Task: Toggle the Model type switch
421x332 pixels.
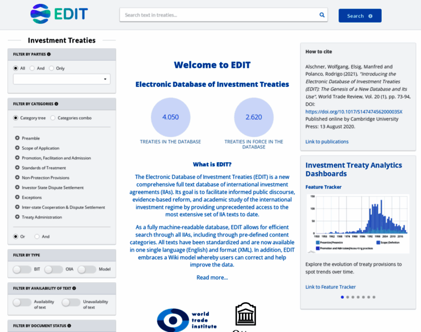Action: [x=87, y=269]
